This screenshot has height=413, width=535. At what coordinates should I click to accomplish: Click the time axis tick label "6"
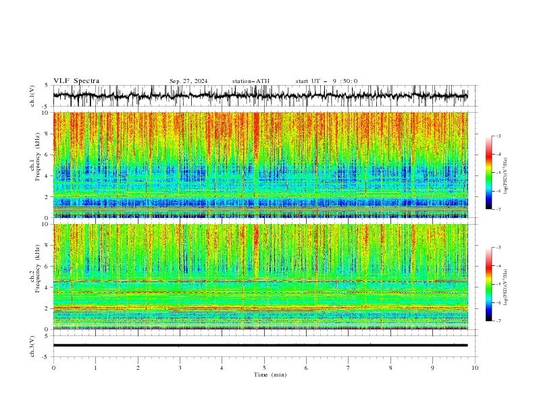coord(306,368)
